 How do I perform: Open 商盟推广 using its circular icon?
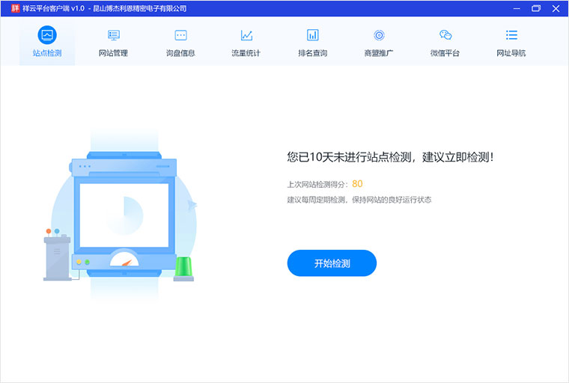tap(379, 35)
